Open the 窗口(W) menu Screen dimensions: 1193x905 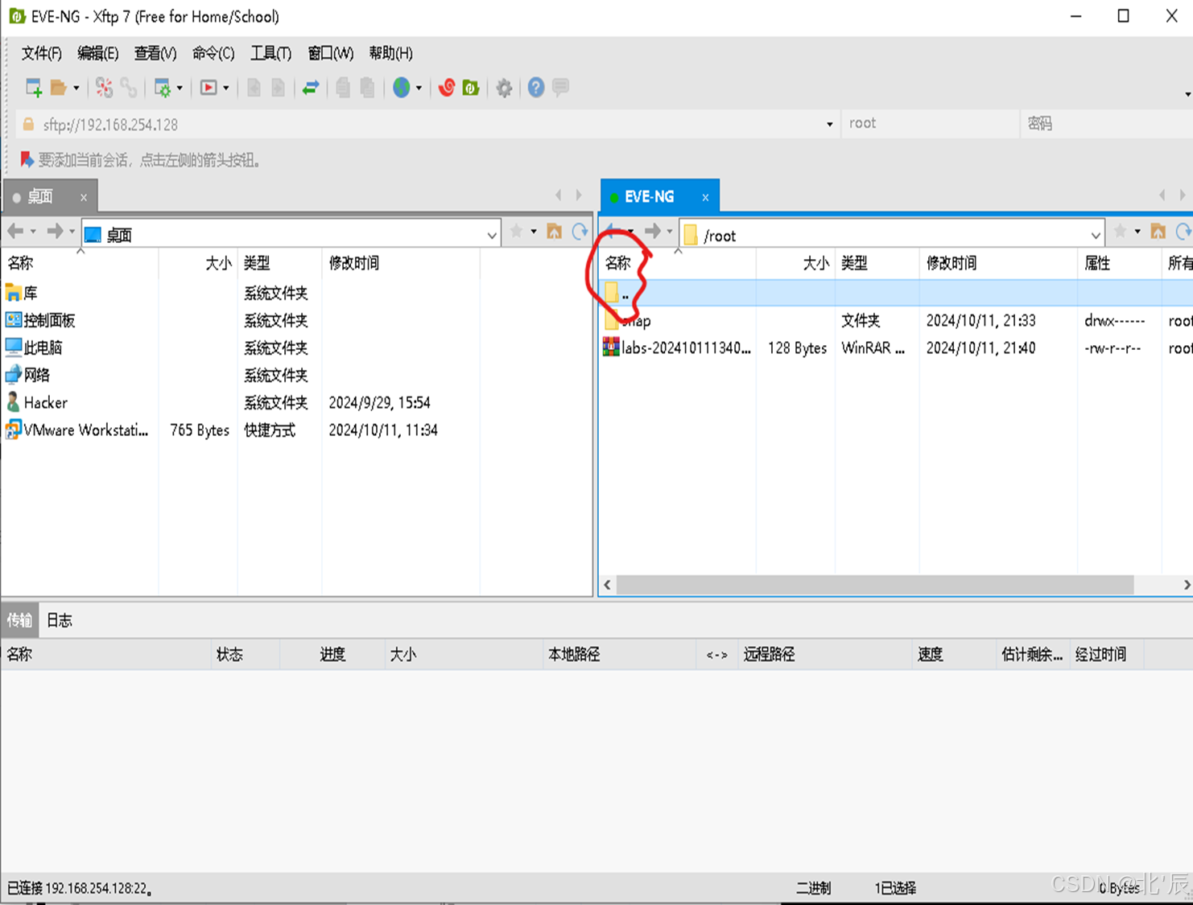pyautogui.click(x=331, y=53)
